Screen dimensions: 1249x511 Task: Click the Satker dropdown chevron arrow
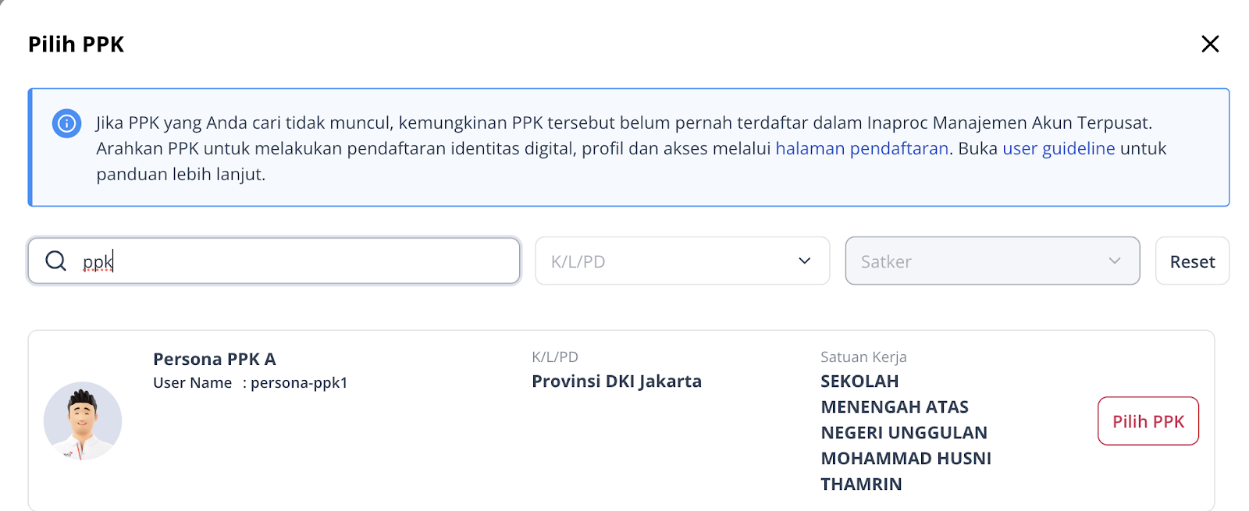1115,261
